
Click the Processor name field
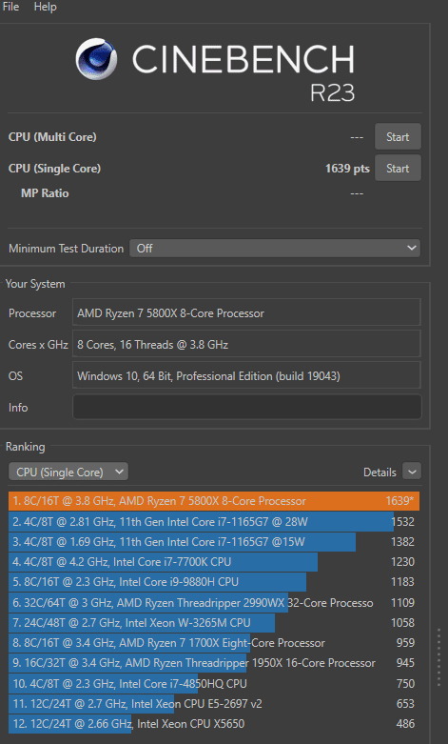click(246, 313)
